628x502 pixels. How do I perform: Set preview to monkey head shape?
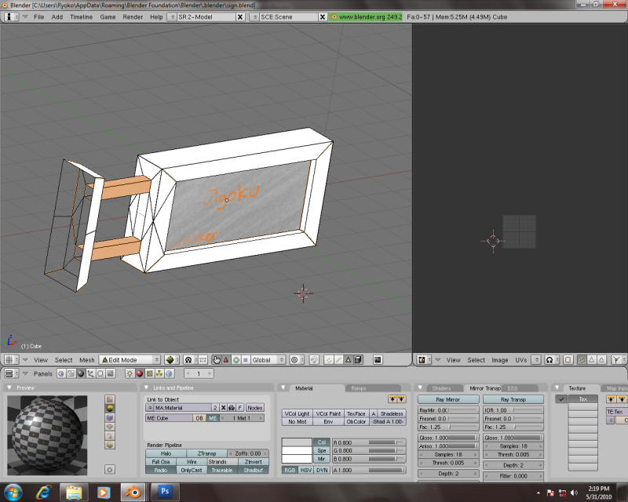(x=110, y=427)
